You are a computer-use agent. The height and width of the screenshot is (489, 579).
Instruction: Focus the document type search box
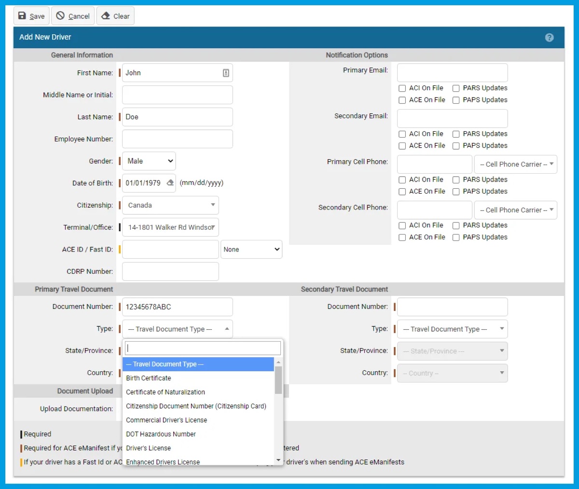[203, 348]
